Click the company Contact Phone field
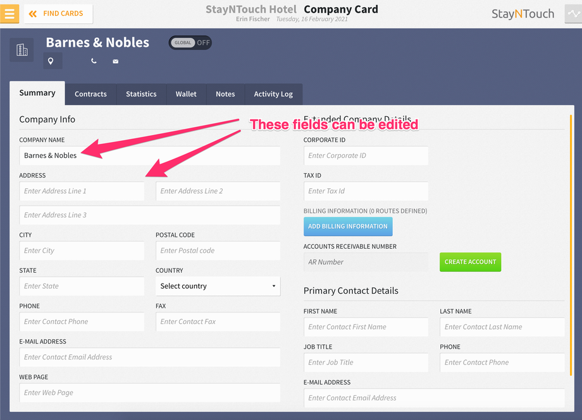Screen dimensions: 582x420 tap(82, 321)
